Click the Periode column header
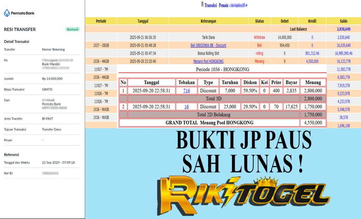The height and width of the screenshot is (219, 361). [x=101, y=21]
